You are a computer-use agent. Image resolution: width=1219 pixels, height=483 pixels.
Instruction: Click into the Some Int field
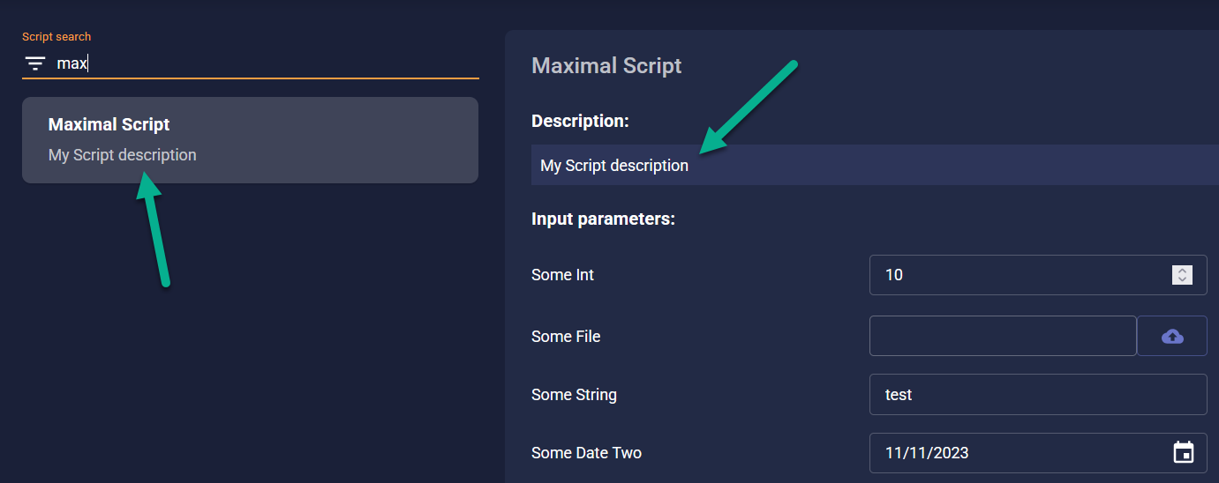coord(1038,275)
